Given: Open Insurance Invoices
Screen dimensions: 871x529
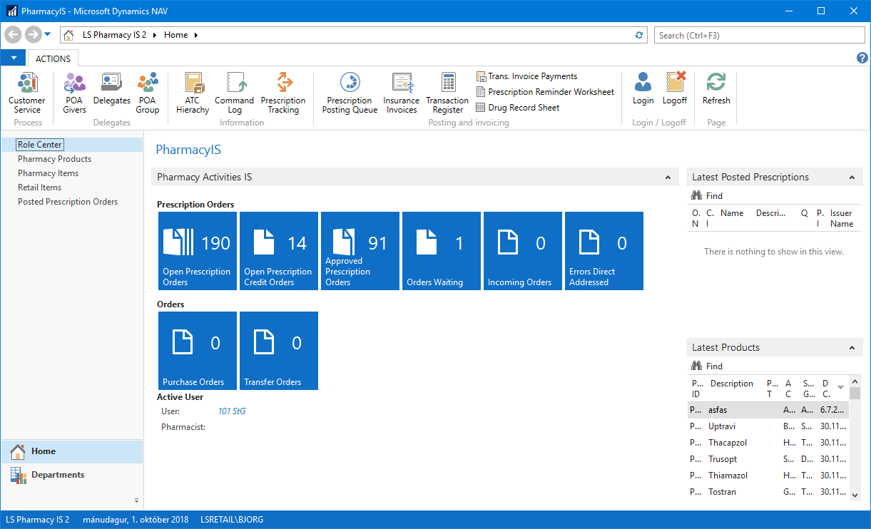Looking at the screenshot, I should [x=402, y=93].
